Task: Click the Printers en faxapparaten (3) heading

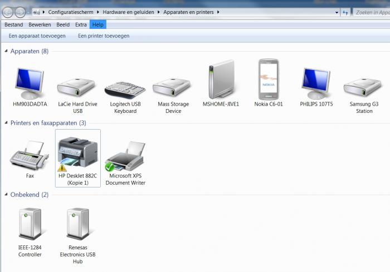Action: click(x=48, y=123)
